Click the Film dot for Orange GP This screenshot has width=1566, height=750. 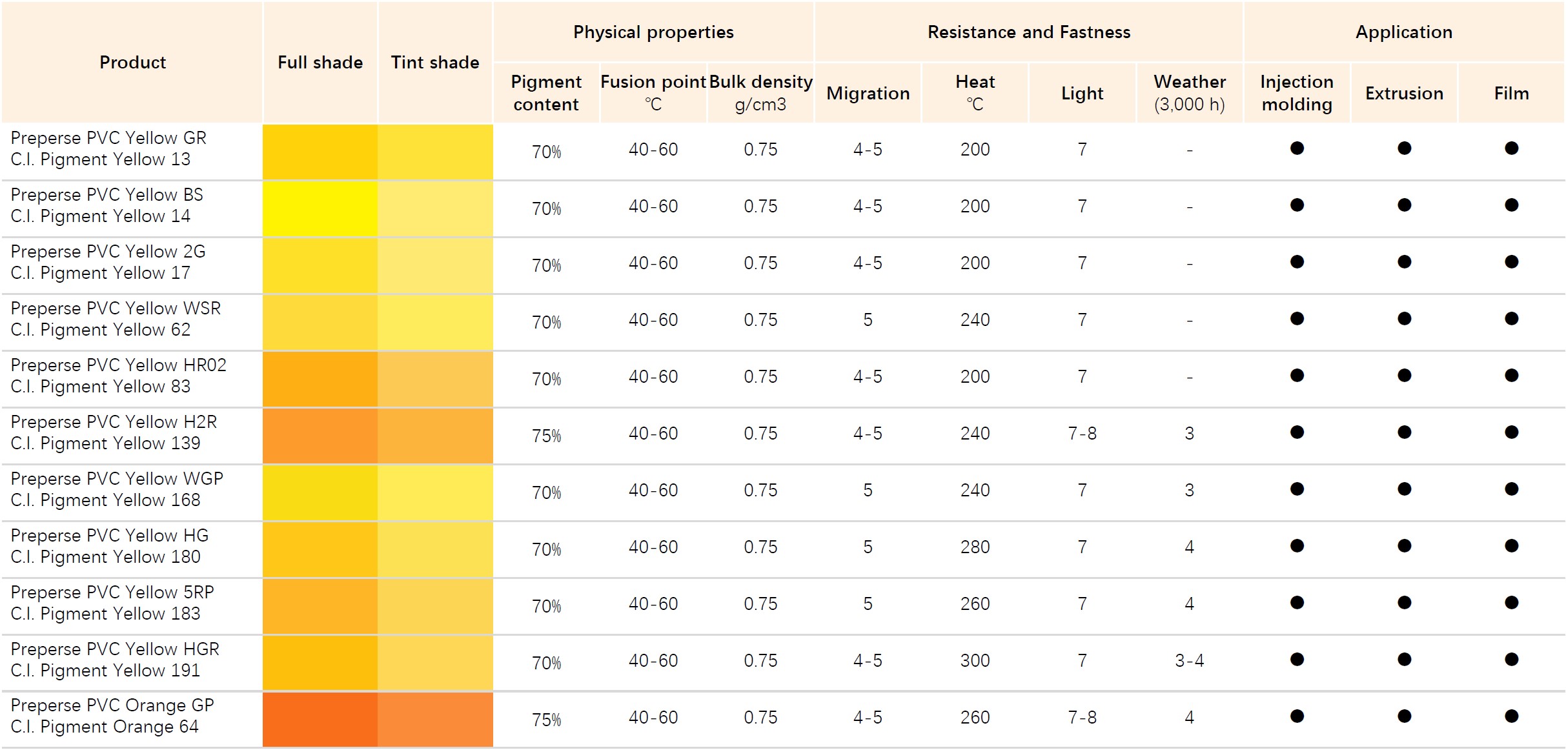click(x=1511, y=716)
